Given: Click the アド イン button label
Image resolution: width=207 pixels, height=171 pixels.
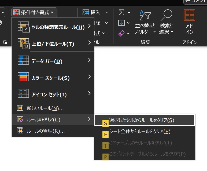Looking at the screenshot, I should point(190,29).
